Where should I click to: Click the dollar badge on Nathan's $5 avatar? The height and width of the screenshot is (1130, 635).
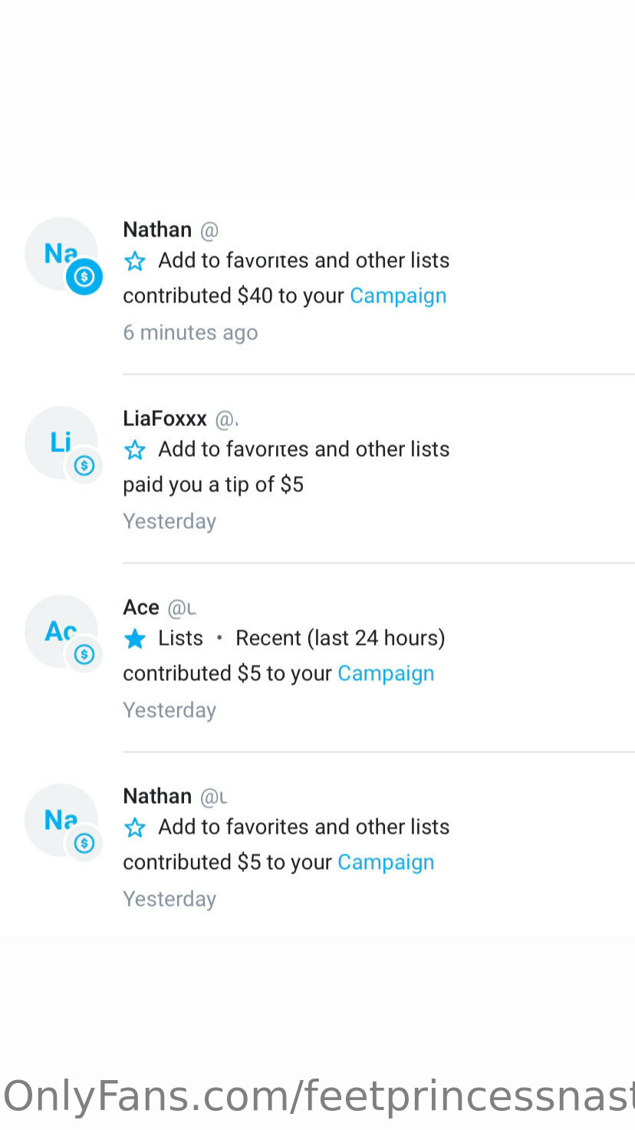84,843
